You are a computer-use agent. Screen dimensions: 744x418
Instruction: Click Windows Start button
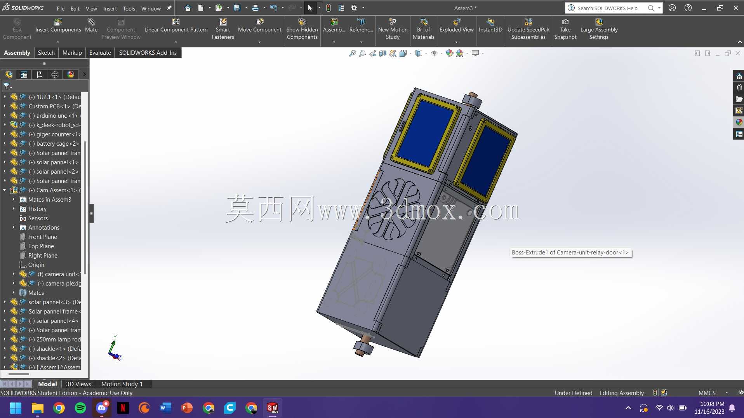coord(16,408)
